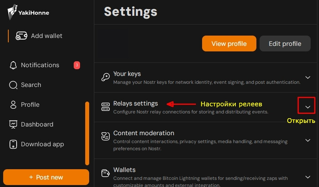Click the Dashboard chart icon
Screen dimensions: 319x187
coord(13,125)
